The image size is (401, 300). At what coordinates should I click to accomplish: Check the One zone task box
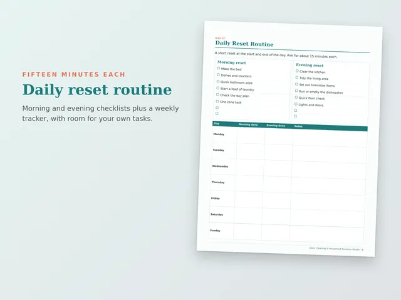(x=217, y=101)
